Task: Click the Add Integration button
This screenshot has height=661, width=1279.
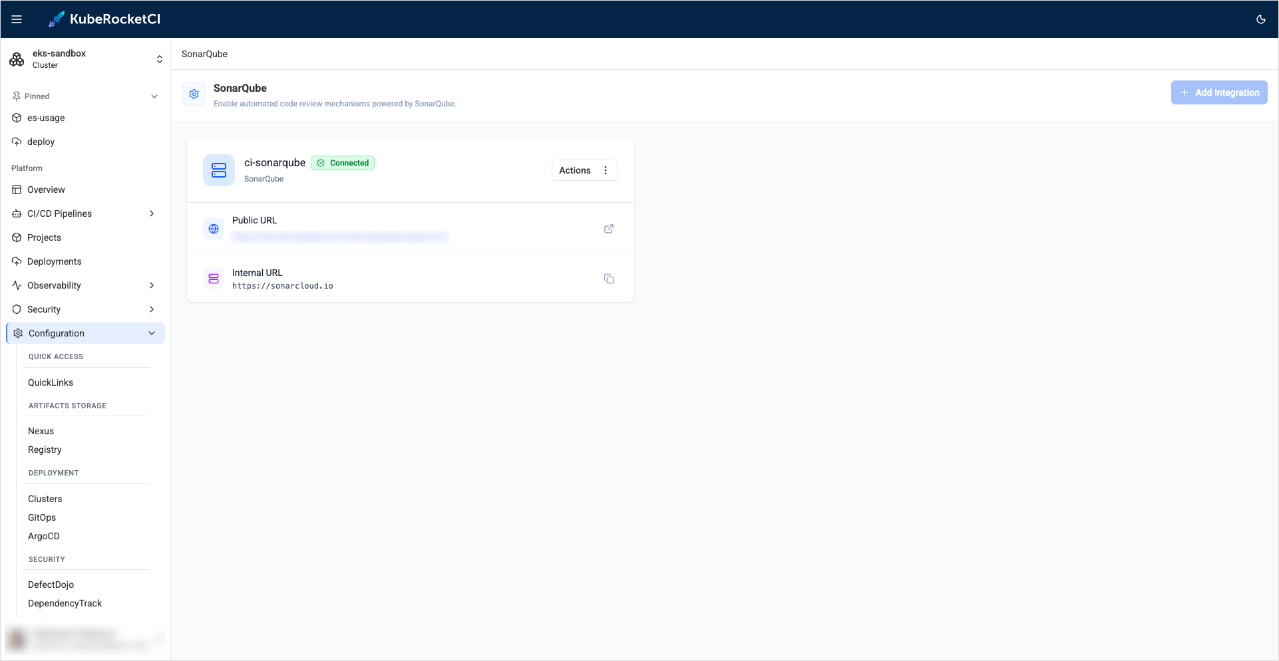Action: tap(1219, 92)
